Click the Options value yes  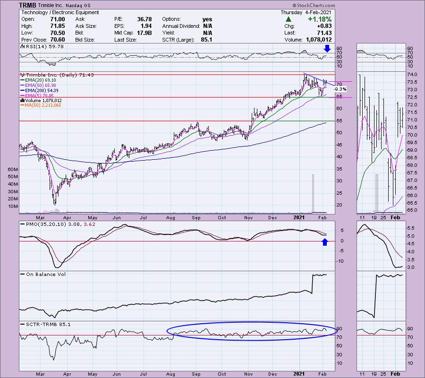coord(207,19)
